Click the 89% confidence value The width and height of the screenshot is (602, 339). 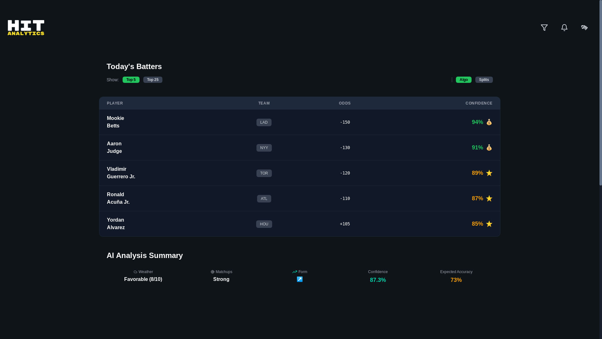[478, 173]
